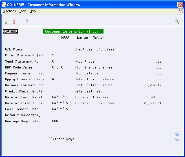Click the G/L Class label
This screenshot has height=157, width=185.
(x=14, y=49)
